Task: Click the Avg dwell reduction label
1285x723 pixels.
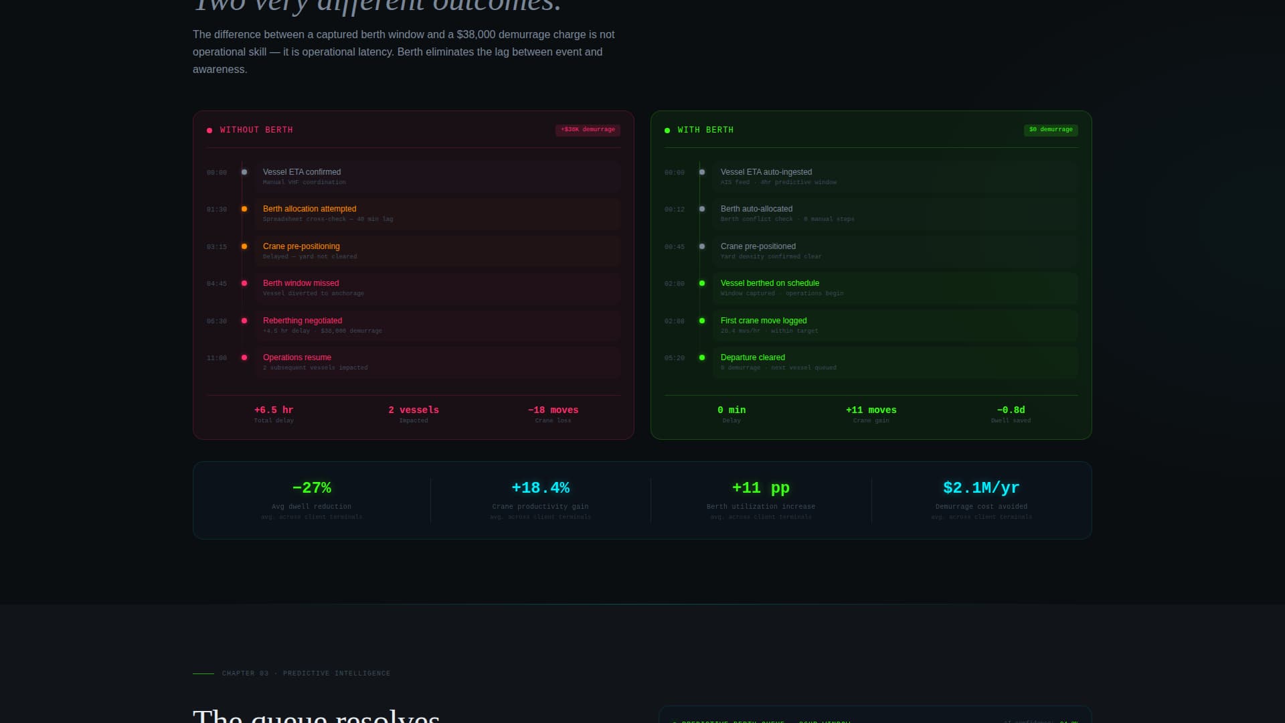Action: (x=312, y=507)
